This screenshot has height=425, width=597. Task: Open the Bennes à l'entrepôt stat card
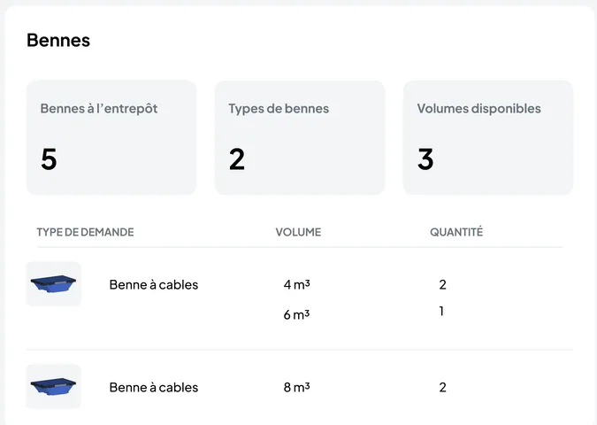[x=111, y=137]
